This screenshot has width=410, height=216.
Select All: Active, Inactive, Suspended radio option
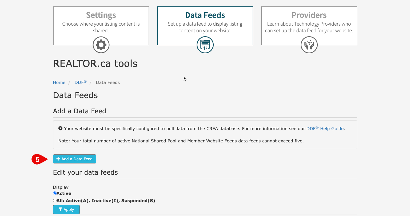[x=55, y=201]
